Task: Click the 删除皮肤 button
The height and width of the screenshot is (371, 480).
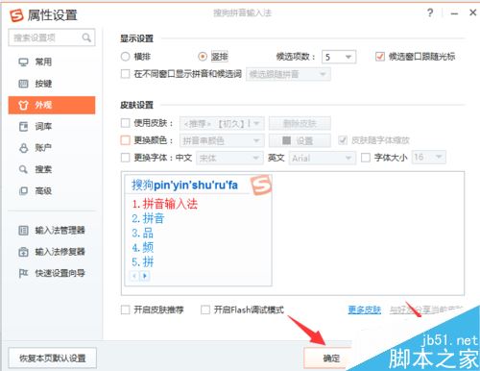Action: (x=300, y=123)
